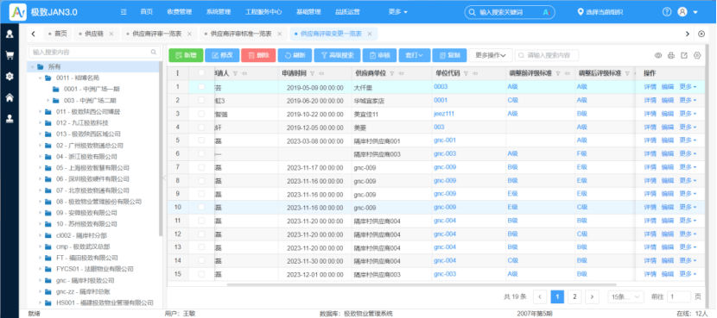Open the help question mark icon

point(667,12)
